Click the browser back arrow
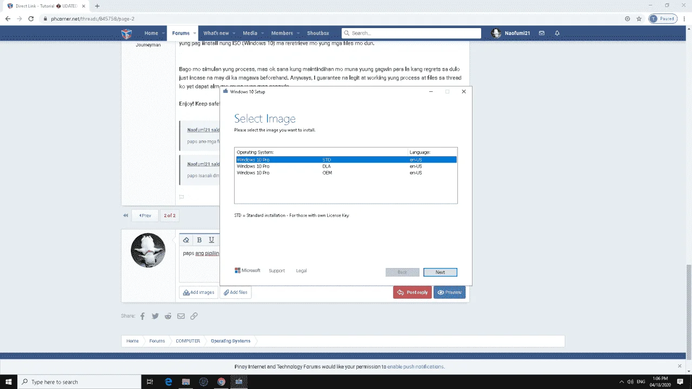Viewport: 692px width, 389px height. pos(8,18)
